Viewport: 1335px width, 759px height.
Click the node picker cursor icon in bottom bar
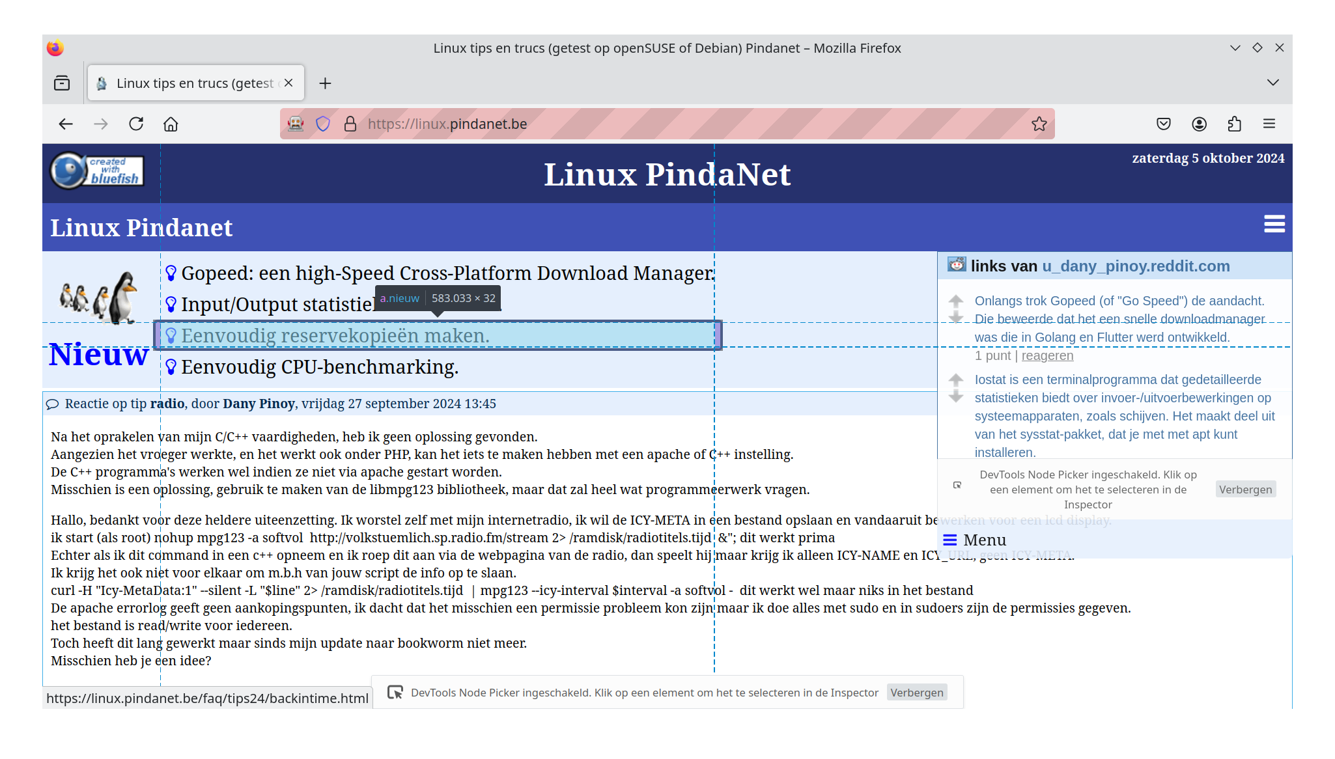(395, 693)
